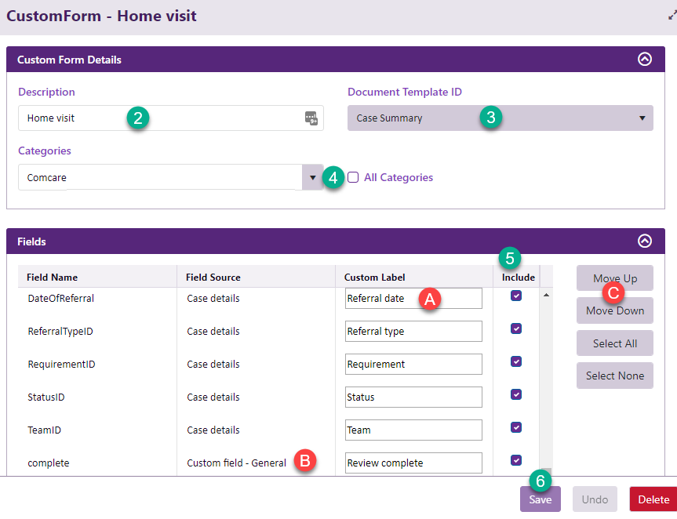Enable the All Categories checkbox

click(x=353, y=177)
